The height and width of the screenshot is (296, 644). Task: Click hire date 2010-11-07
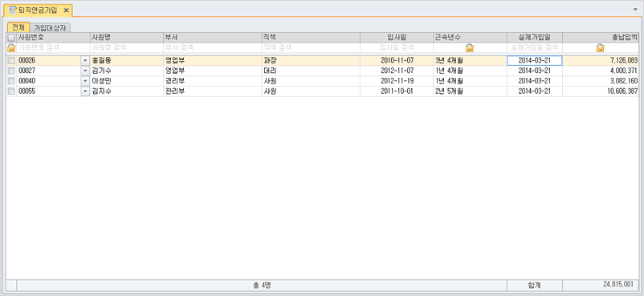[x=397, y=60]
